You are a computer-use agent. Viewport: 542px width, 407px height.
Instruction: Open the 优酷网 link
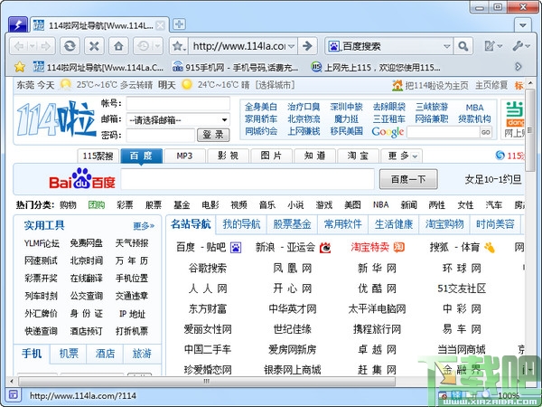point(377,289)
